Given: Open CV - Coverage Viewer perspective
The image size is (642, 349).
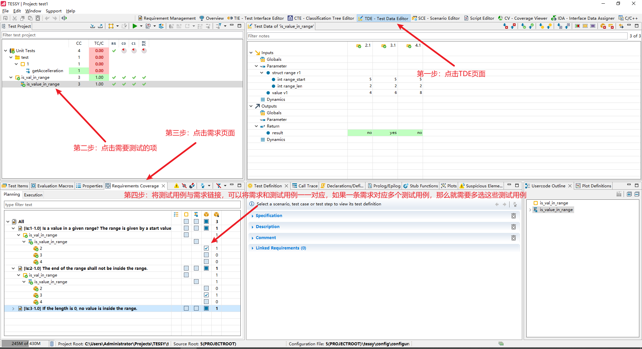Looking at the screenshot, I should [523, 18].
